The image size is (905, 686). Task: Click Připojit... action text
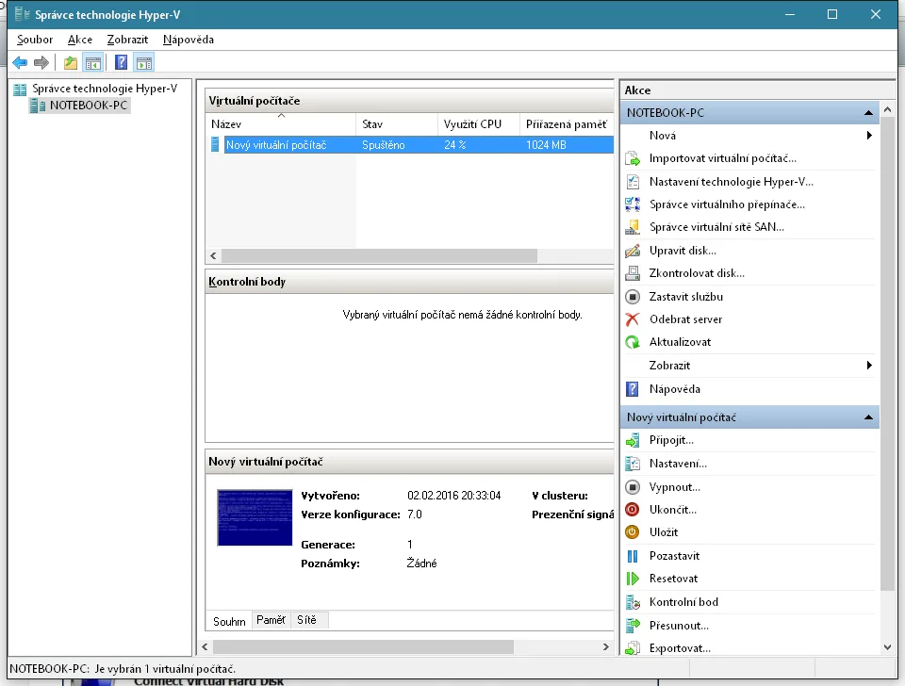(671, 440)
